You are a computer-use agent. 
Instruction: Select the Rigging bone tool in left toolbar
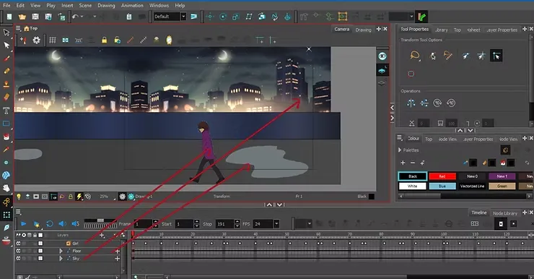click(x=6, y=202)
